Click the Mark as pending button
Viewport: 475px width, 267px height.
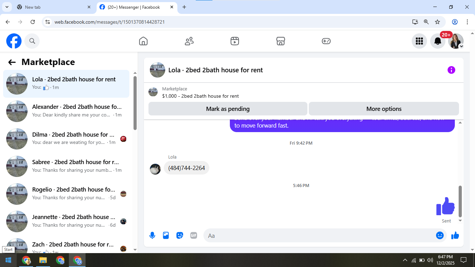coord(228,109)
